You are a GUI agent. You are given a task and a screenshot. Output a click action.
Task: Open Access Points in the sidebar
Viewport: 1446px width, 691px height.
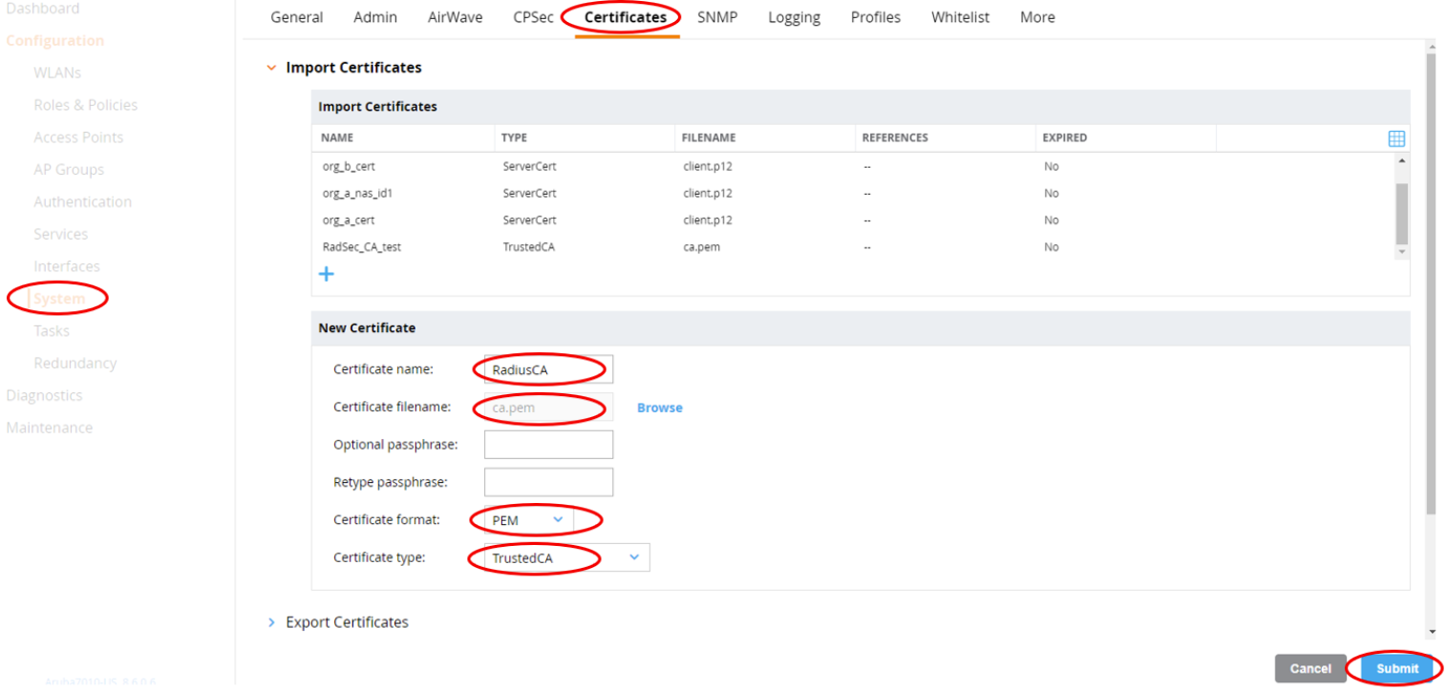pos(78,137)
